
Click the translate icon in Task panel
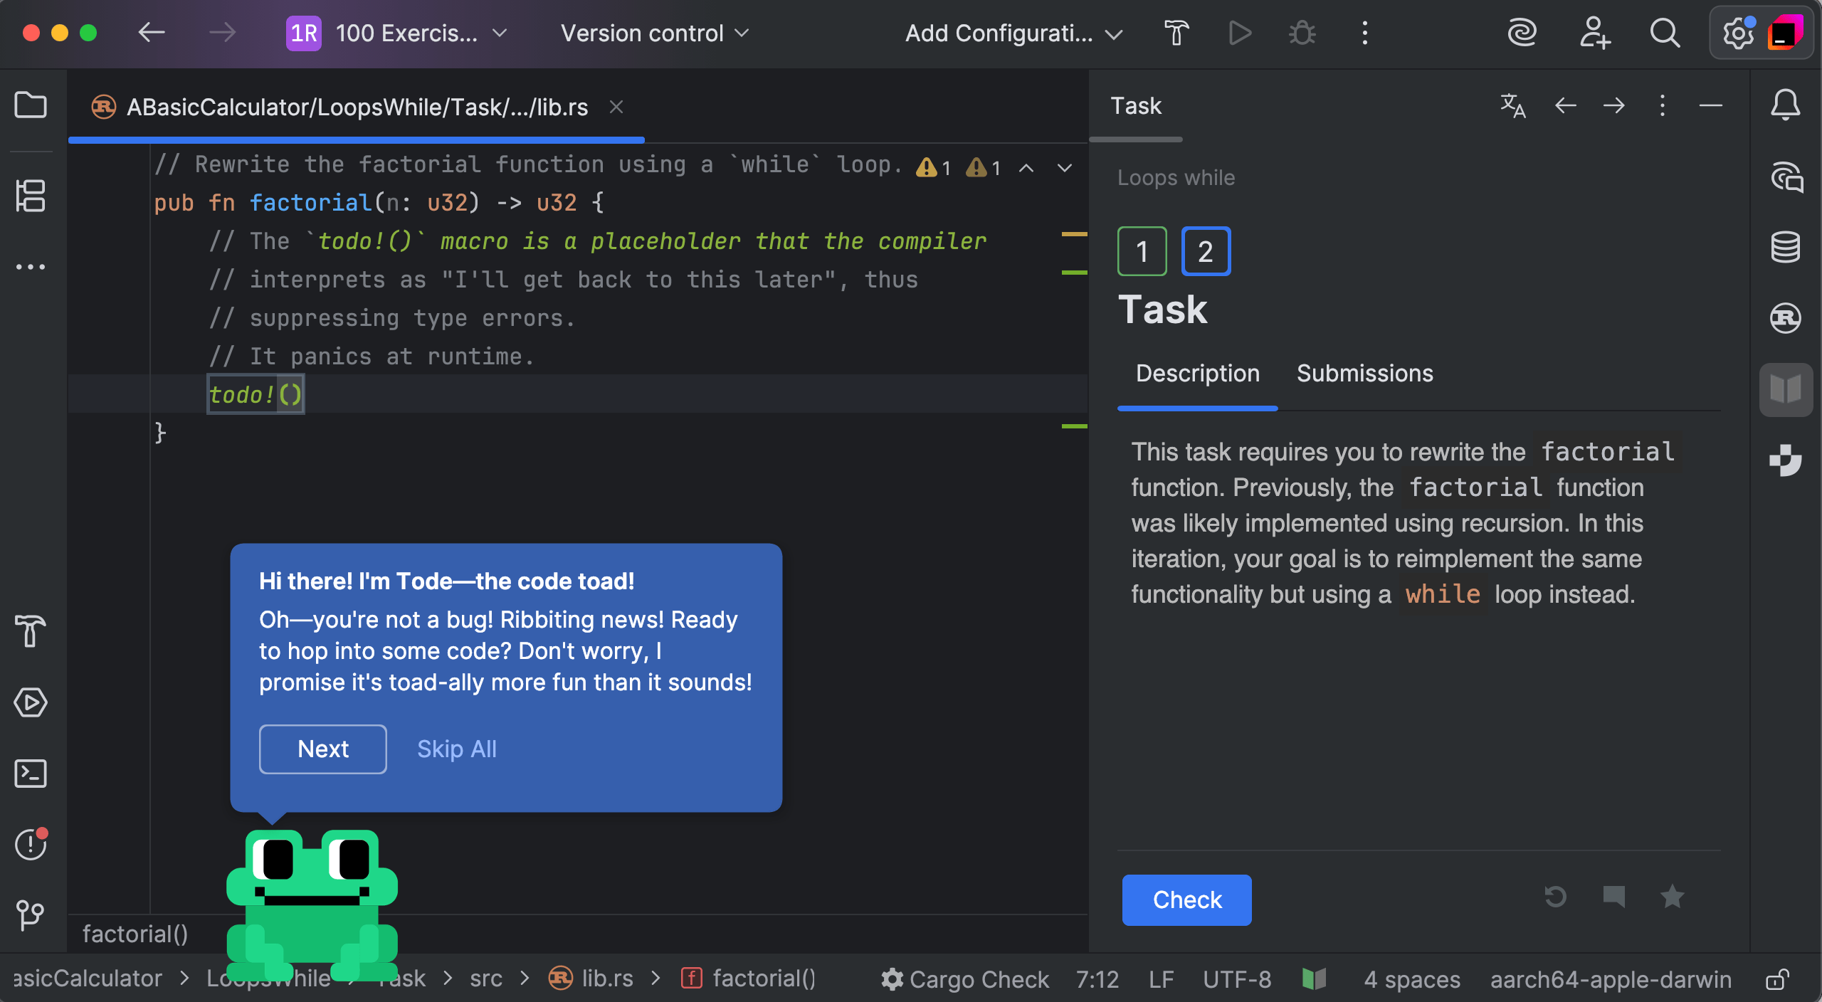pyautogui.click(x=1512, y=106)
